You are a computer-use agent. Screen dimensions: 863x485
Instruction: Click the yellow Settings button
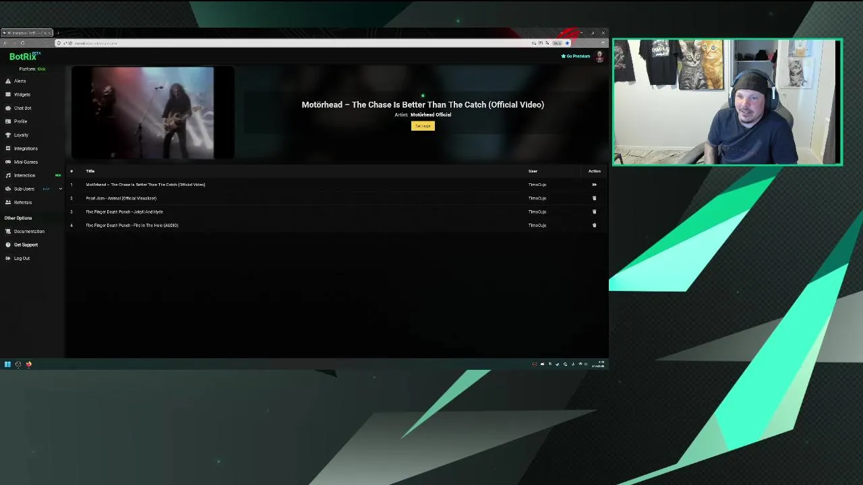tap(423, 126)
